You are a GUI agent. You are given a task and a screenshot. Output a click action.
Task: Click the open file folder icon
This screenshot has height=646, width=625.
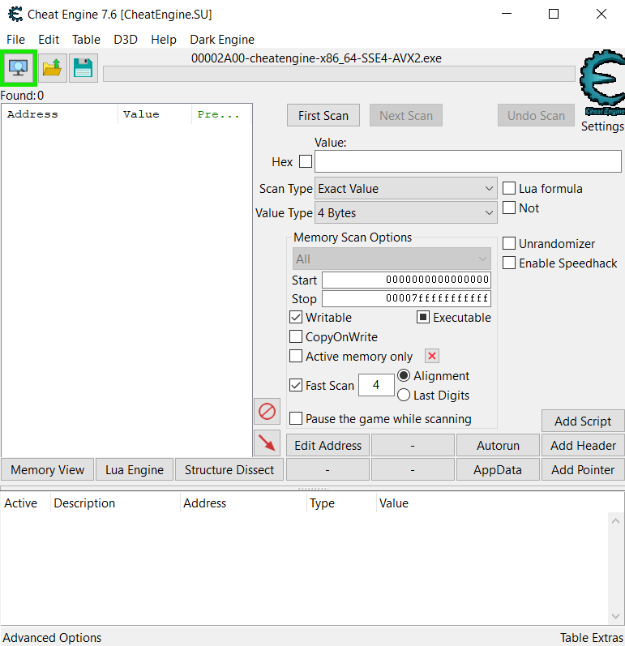(53, 68)
